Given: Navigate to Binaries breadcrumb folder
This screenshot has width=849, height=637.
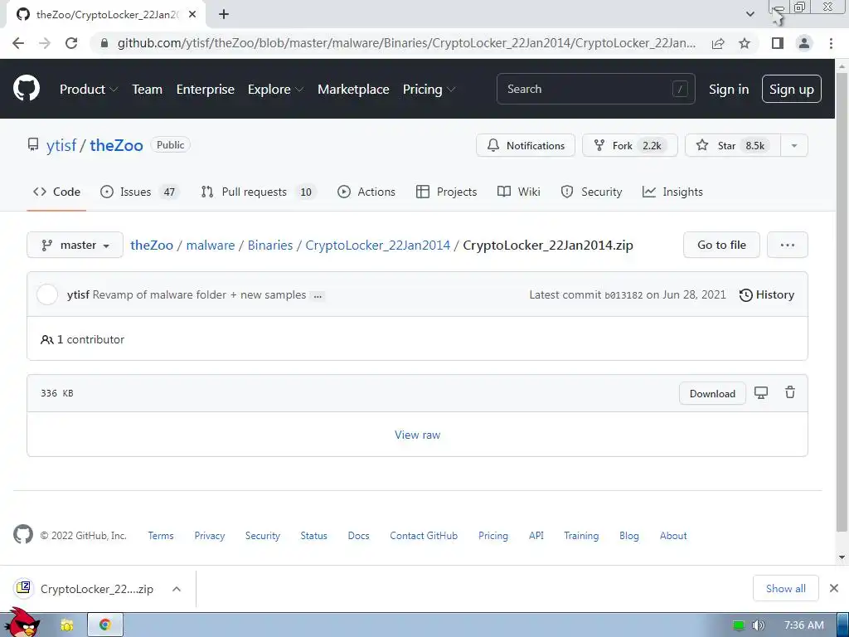Looking at the screenshot, I should tap(270, 246).
